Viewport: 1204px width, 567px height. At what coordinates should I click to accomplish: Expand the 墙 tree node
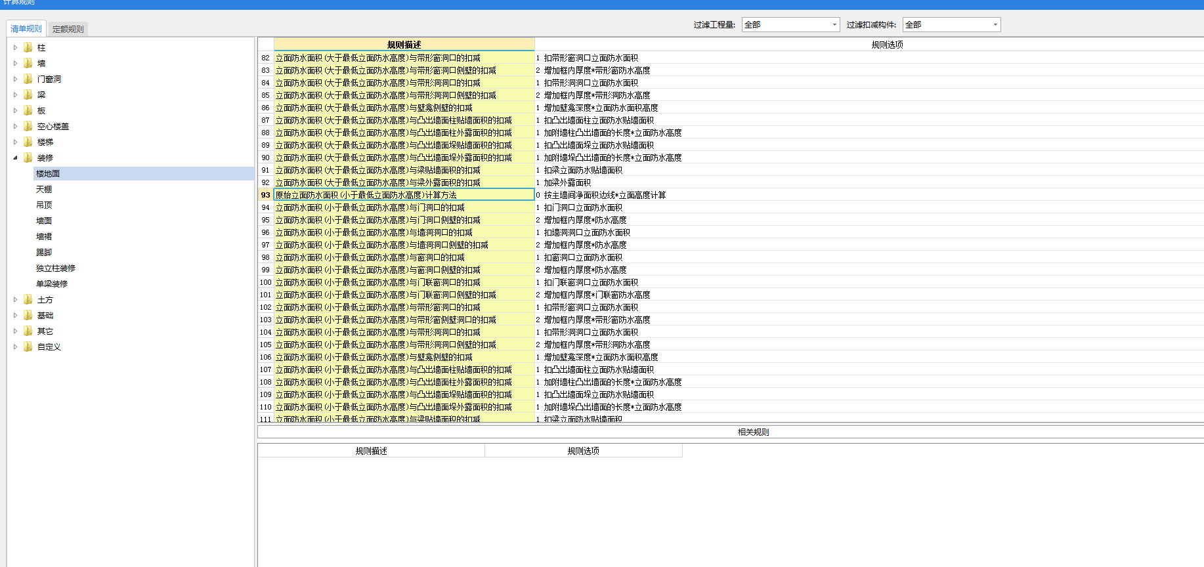(15, 63)
